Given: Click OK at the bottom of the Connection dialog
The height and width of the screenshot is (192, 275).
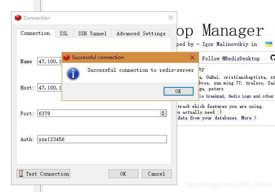Looking at the screenshot, I should click(123, 174).
